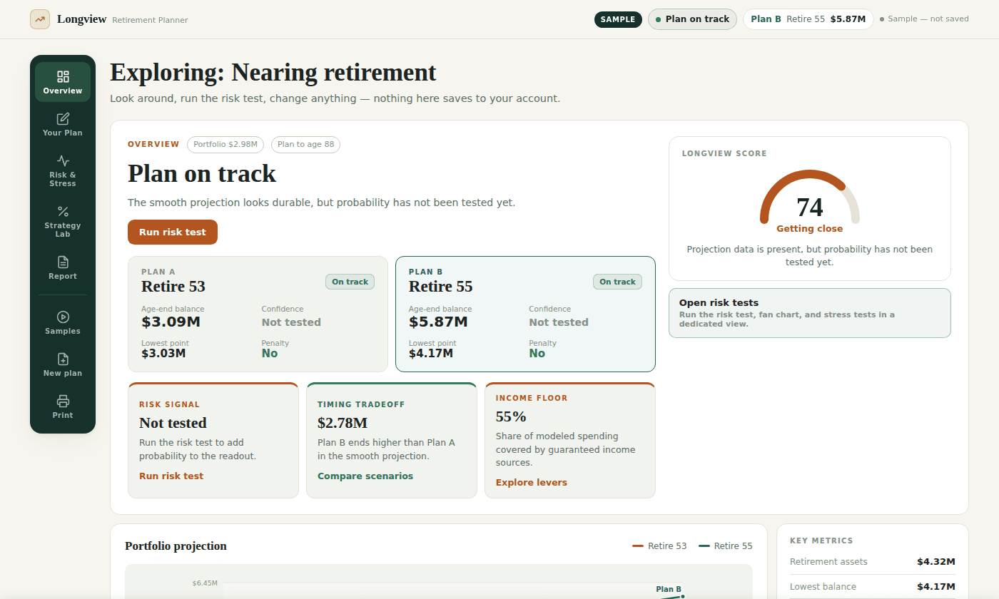
Task: Toggle Retire 55 legend in chart
Action: [725, 546]
